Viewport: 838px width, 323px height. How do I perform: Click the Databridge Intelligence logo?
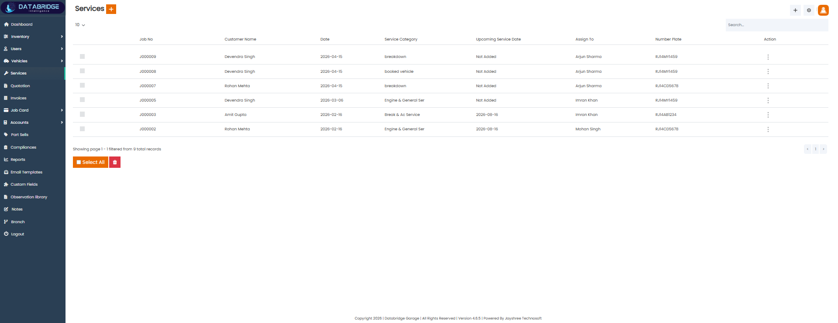coord(33,7)
